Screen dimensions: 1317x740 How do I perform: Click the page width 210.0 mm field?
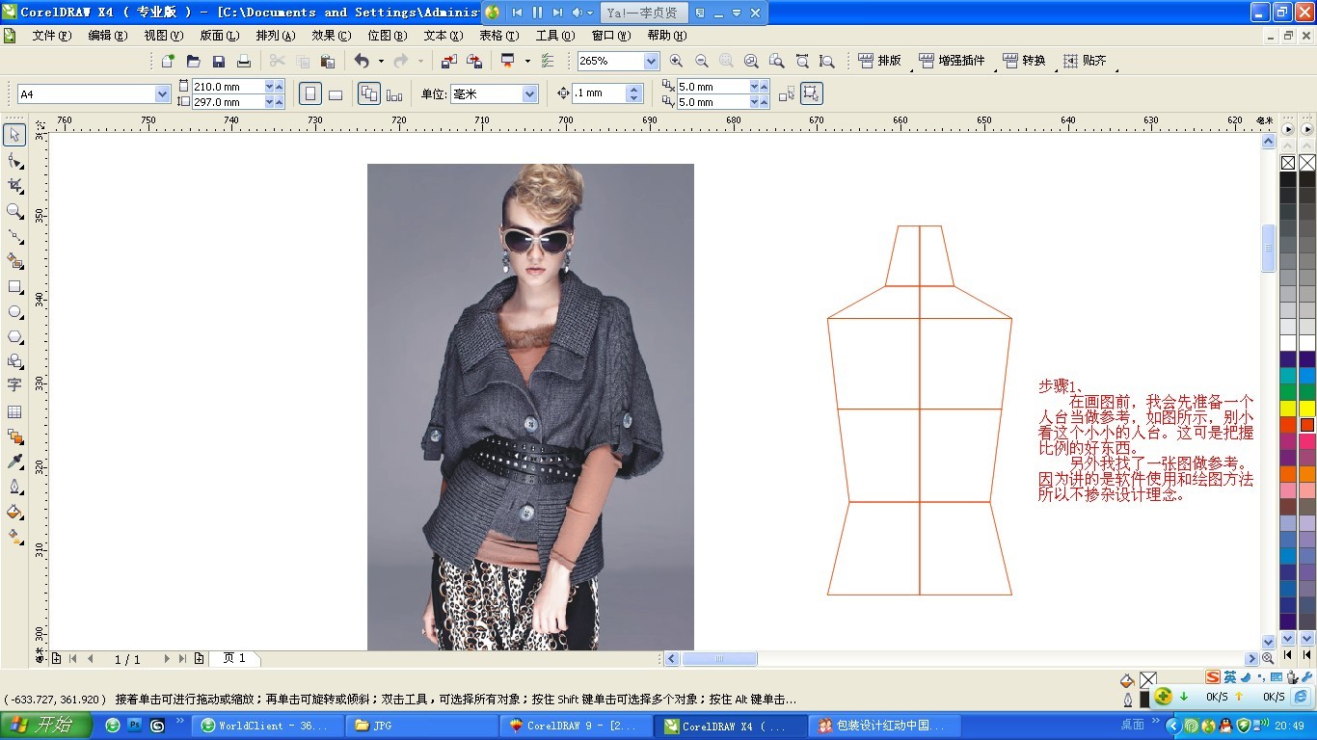pos(228,87)
